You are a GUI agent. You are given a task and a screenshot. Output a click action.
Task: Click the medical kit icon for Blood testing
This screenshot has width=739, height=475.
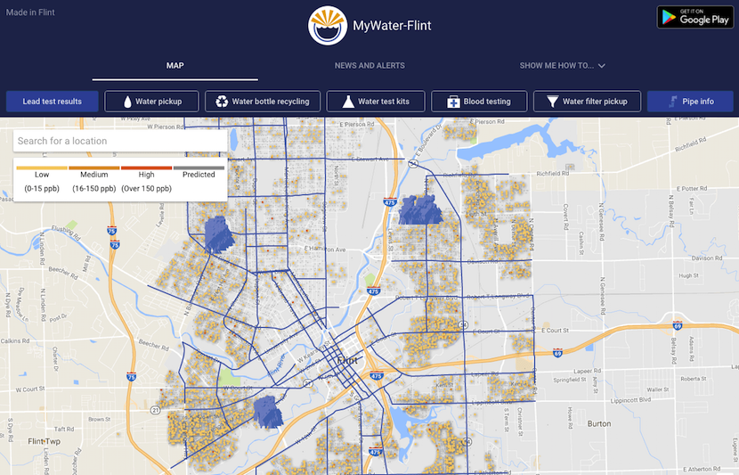452,102
